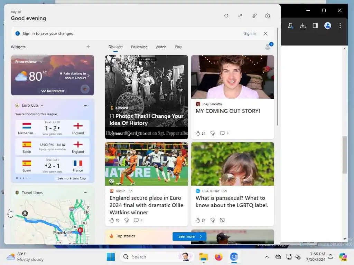Viewport: 354px width, 265px height.
Task: Open 11 Photos history article thumbnail
Action: [147, 97]
